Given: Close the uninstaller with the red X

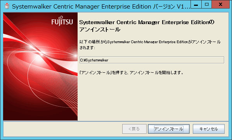Looking at the screenshot, I should tap(220, 4).
